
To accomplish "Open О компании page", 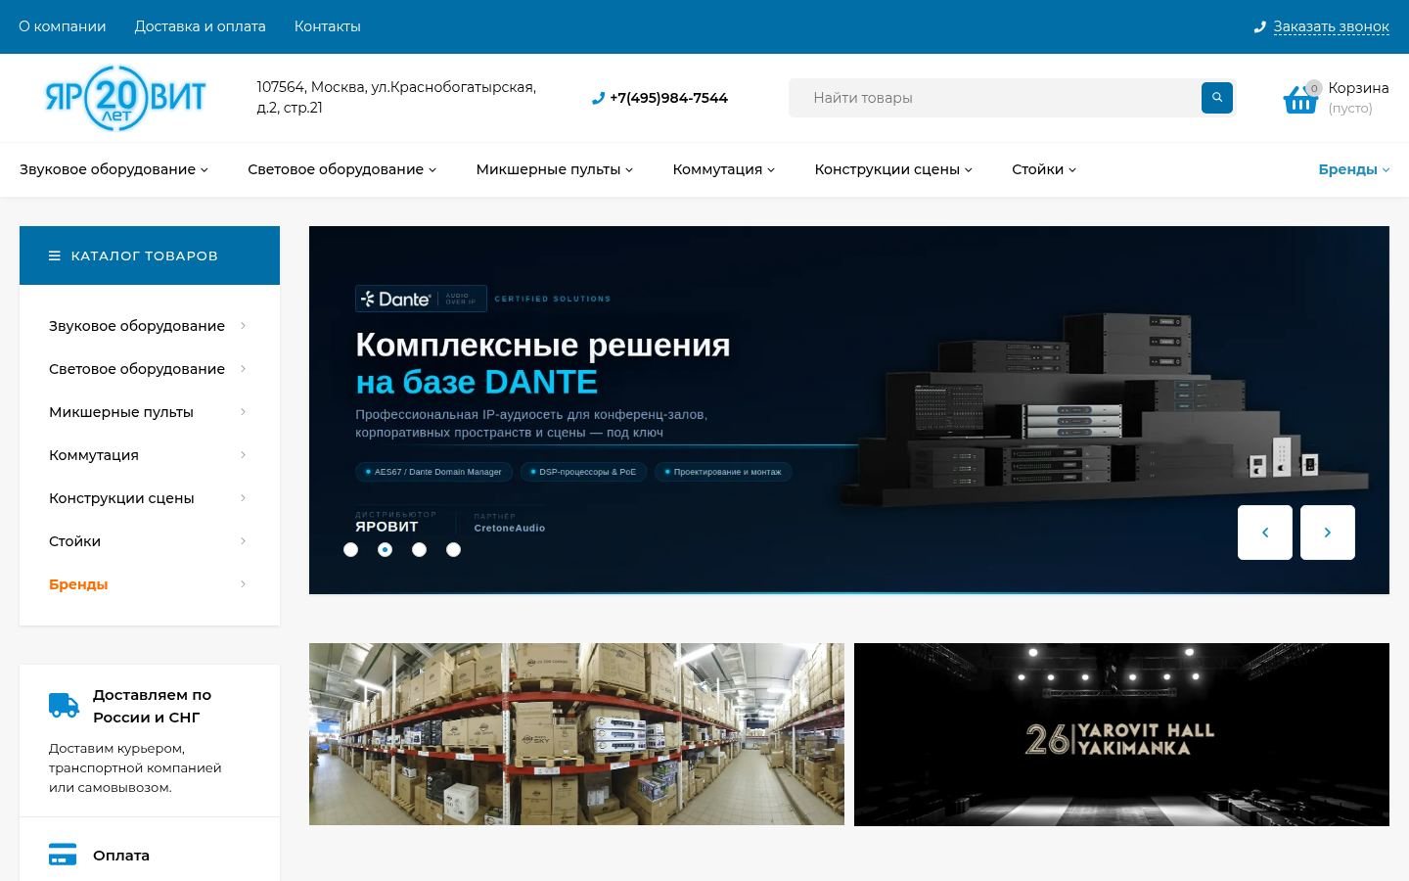I will click(63, 26).
